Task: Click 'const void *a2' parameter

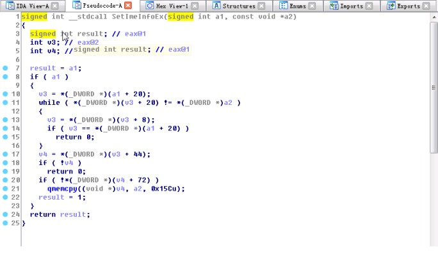Action: (263, 17)
